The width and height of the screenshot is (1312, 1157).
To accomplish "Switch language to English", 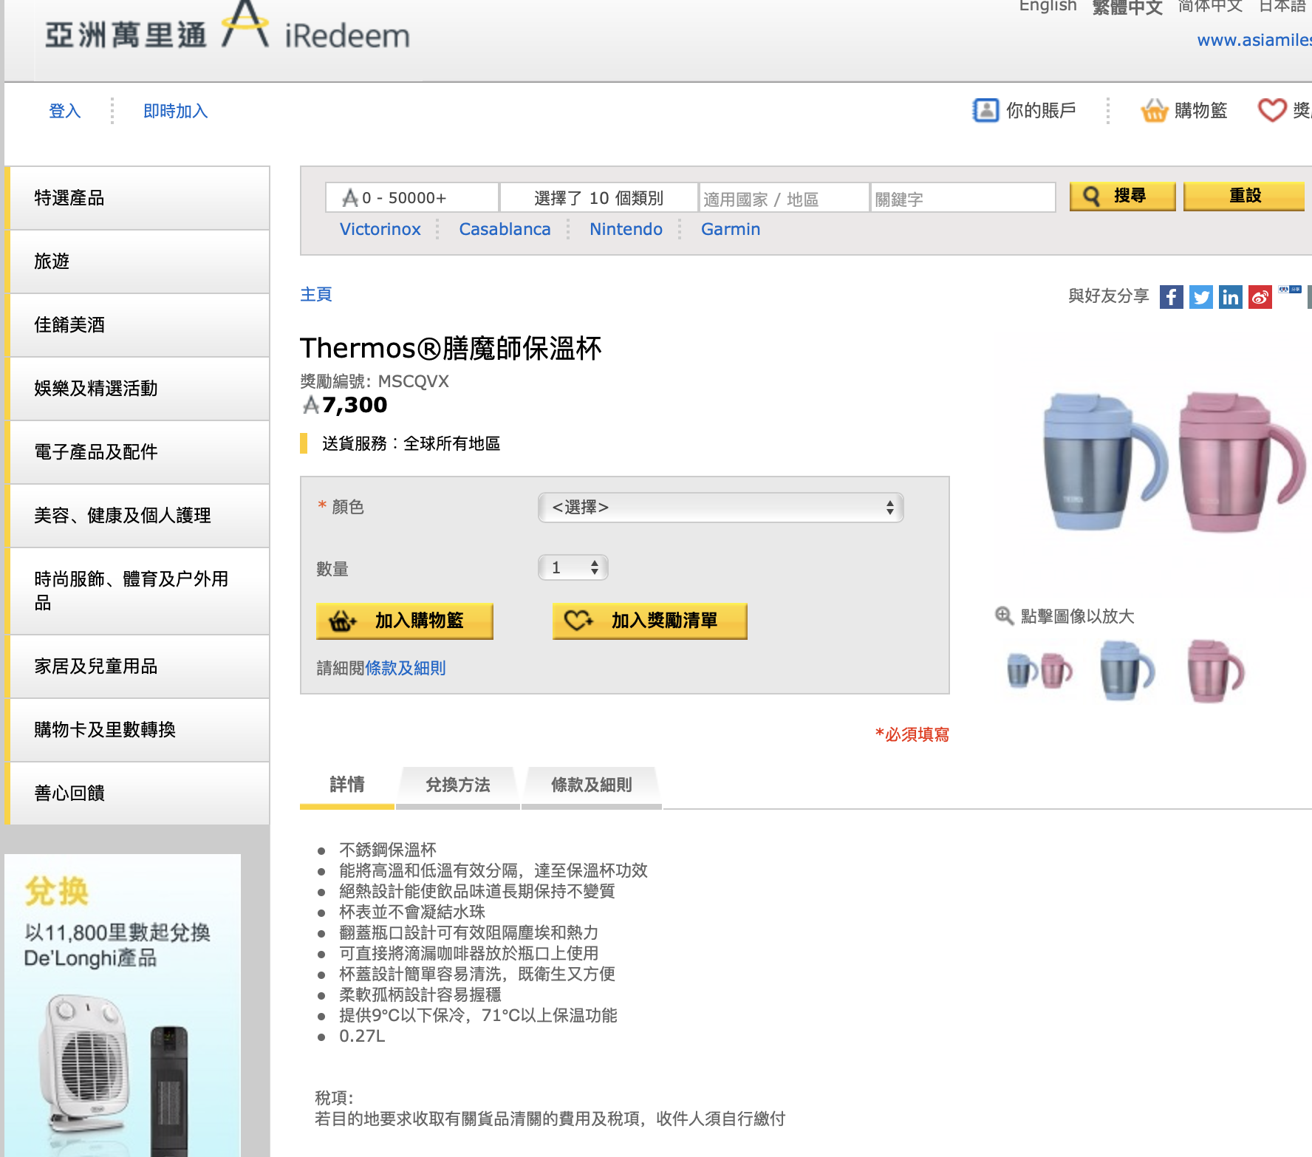I will 1048,6.
